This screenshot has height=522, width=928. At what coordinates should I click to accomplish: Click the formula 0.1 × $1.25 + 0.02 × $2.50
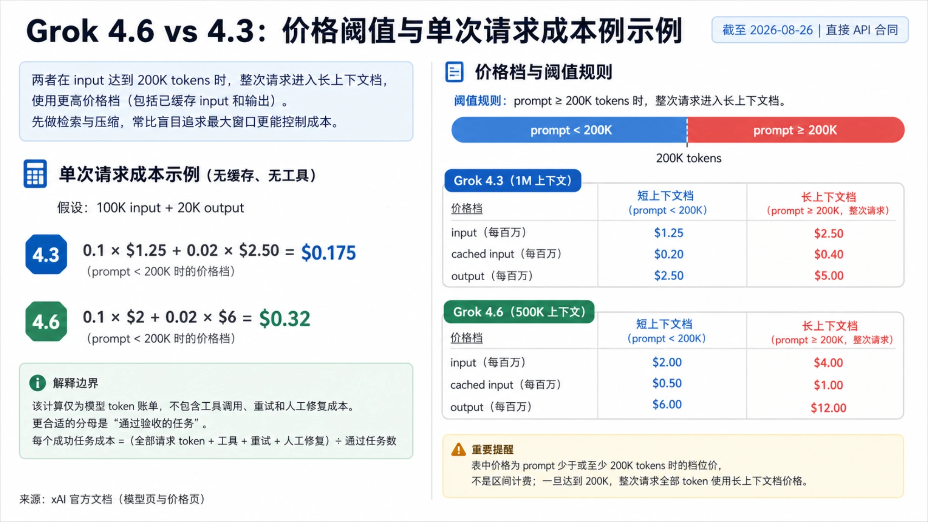click(181, 251)
